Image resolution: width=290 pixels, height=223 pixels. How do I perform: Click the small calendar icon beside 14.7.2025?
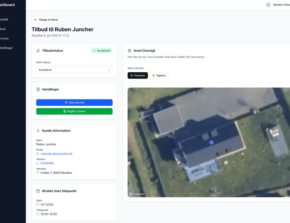coord(38,205)
